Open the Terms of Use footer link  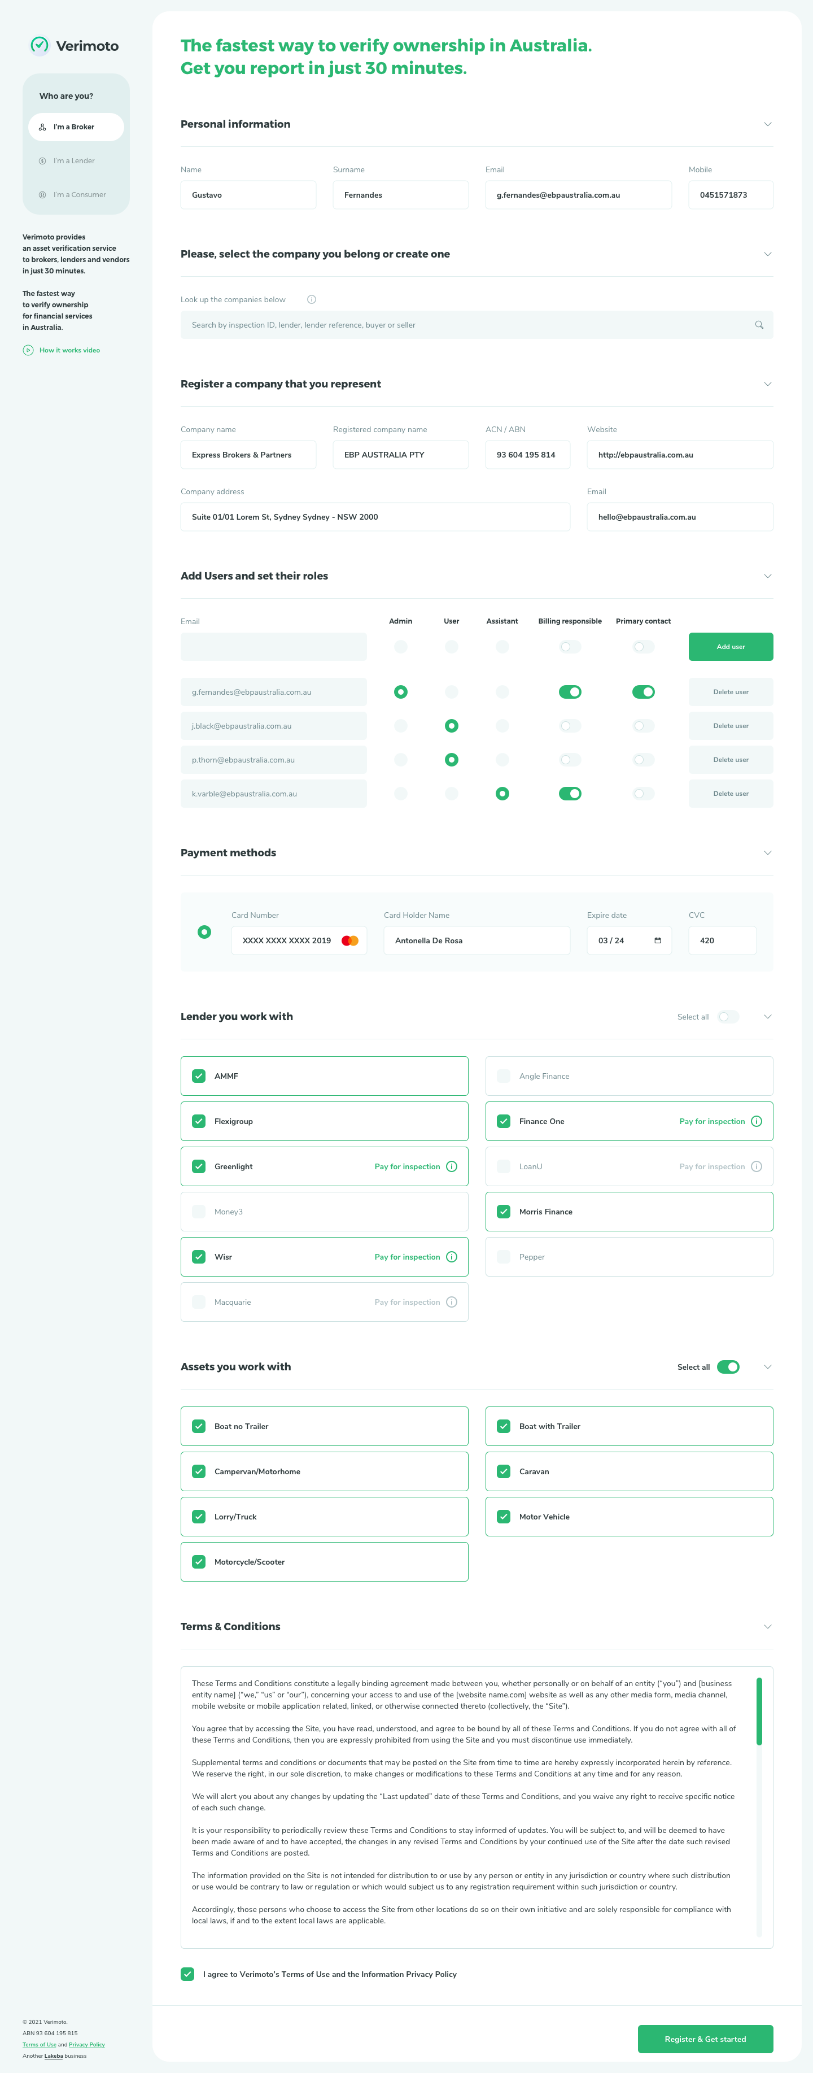(x=40, y=2045)
